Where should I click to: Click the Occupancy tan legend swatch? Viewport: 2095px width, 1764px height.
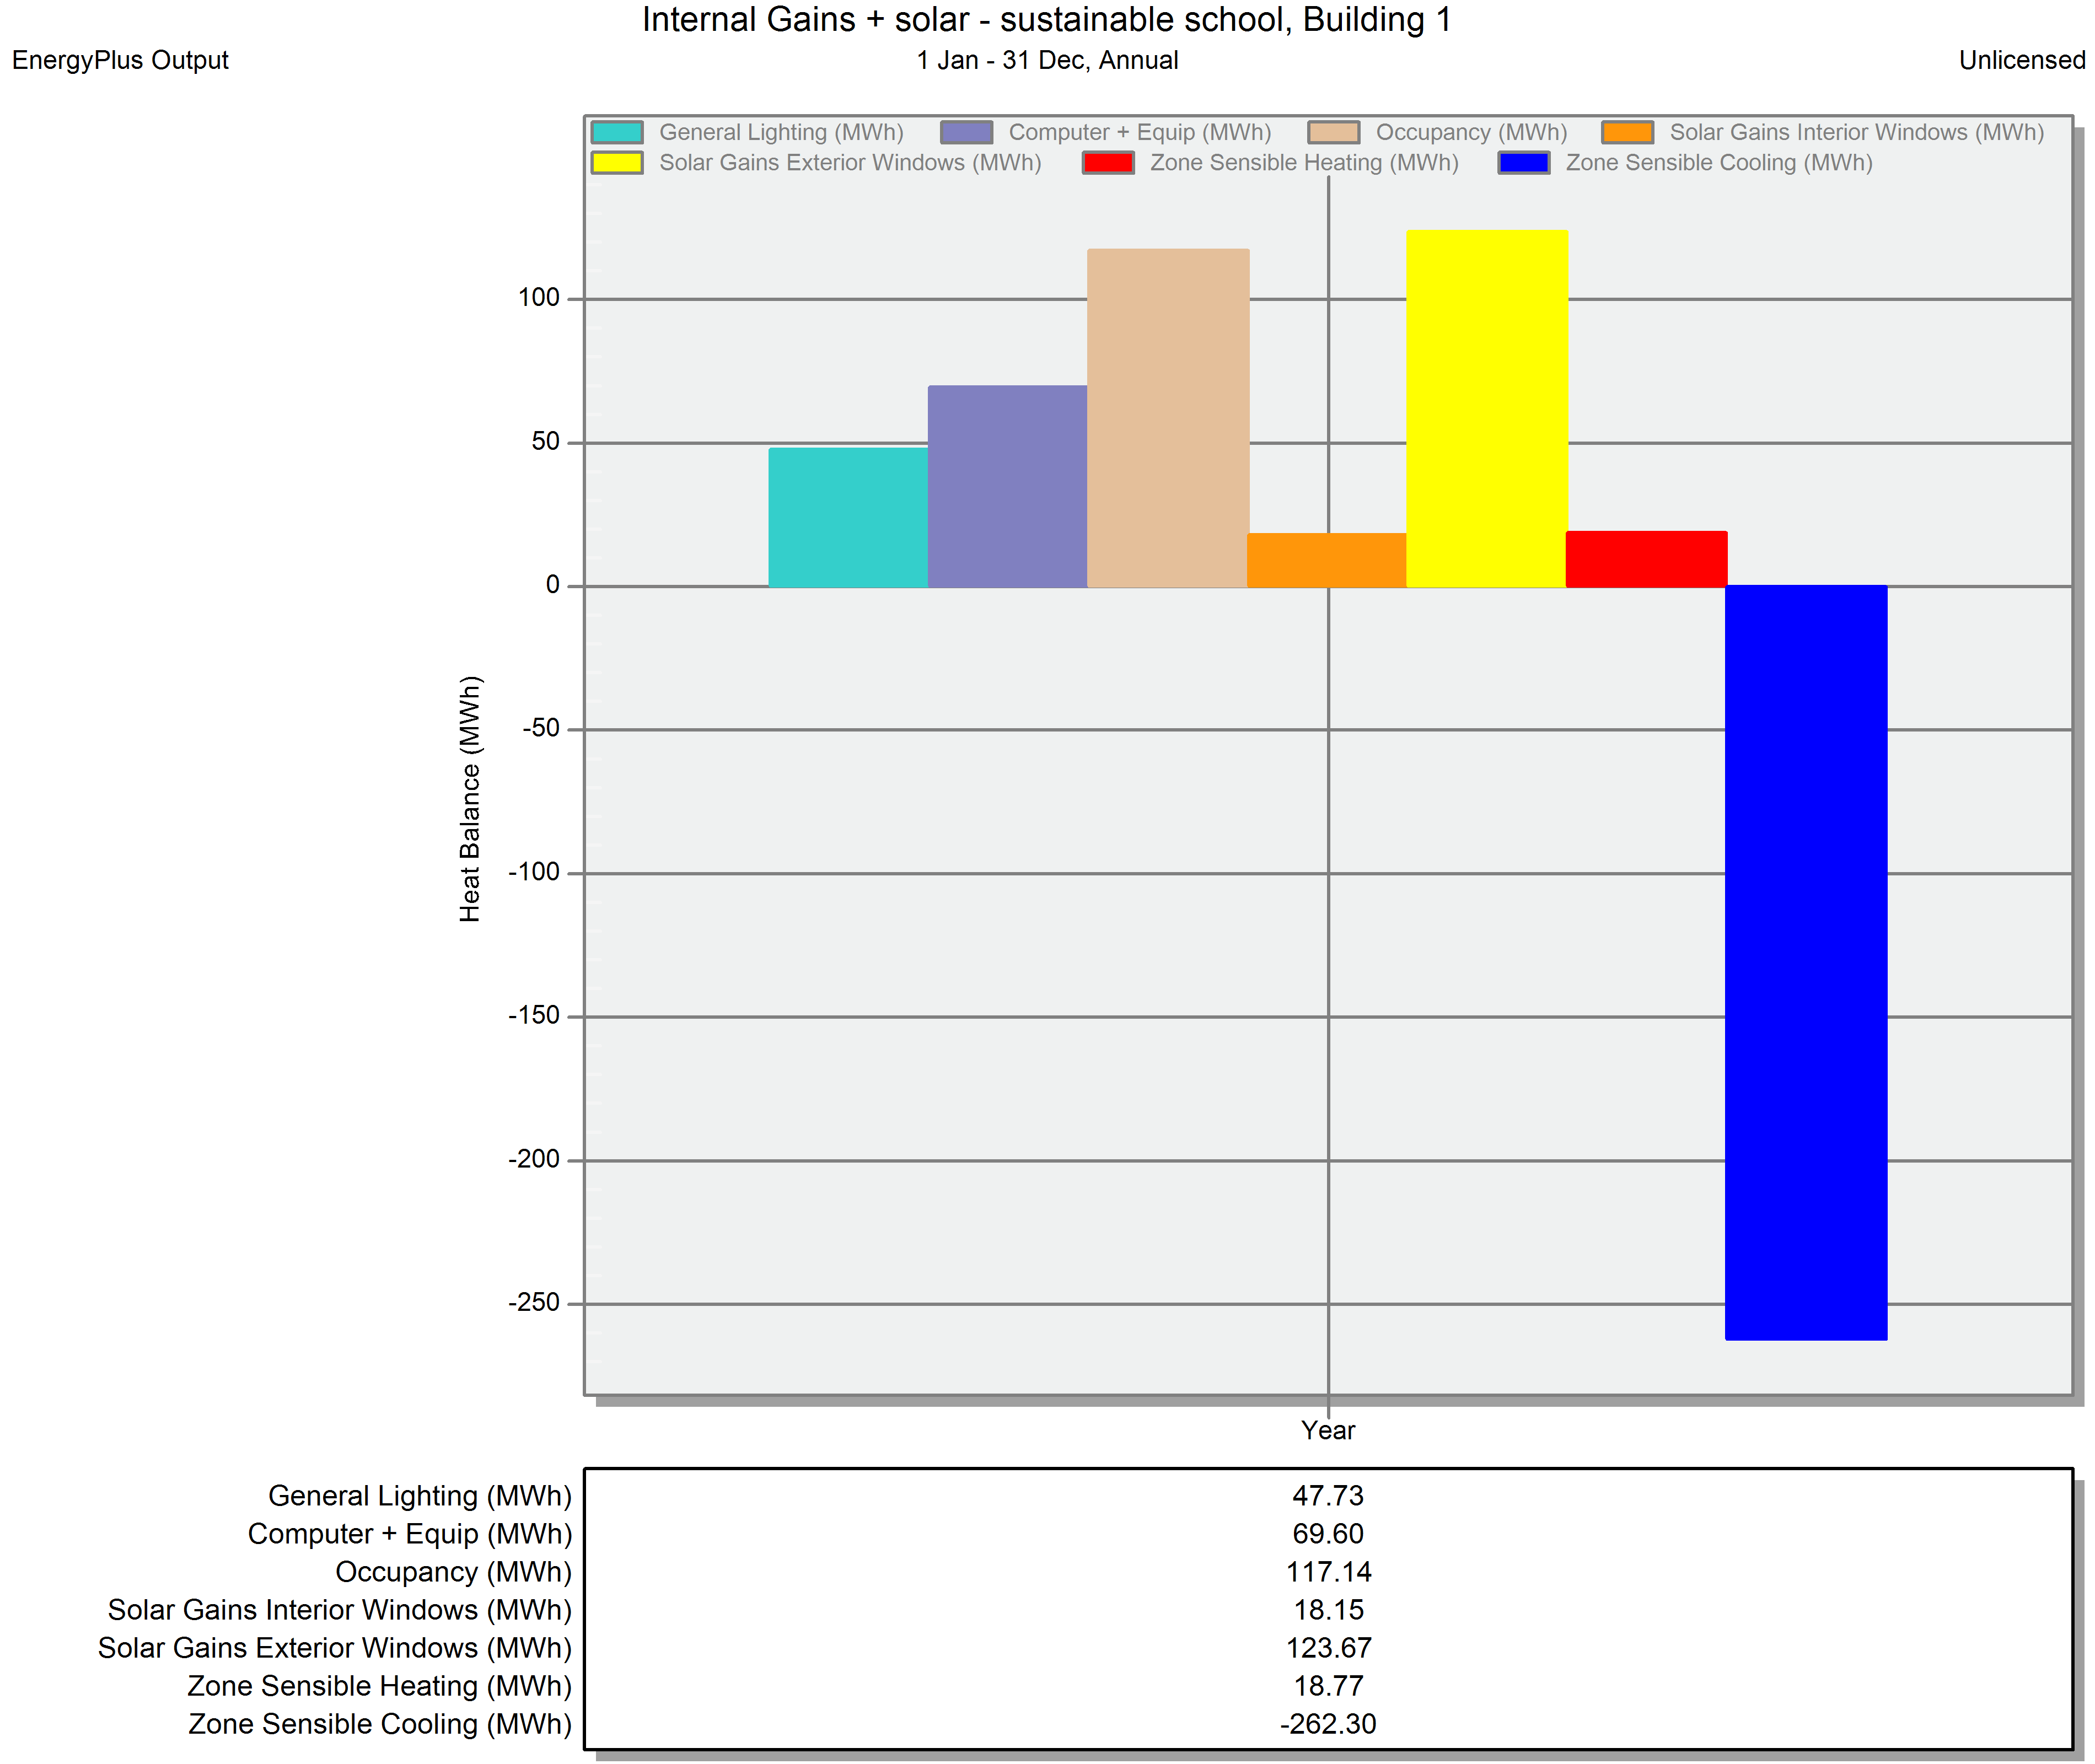click(1334, 132)
